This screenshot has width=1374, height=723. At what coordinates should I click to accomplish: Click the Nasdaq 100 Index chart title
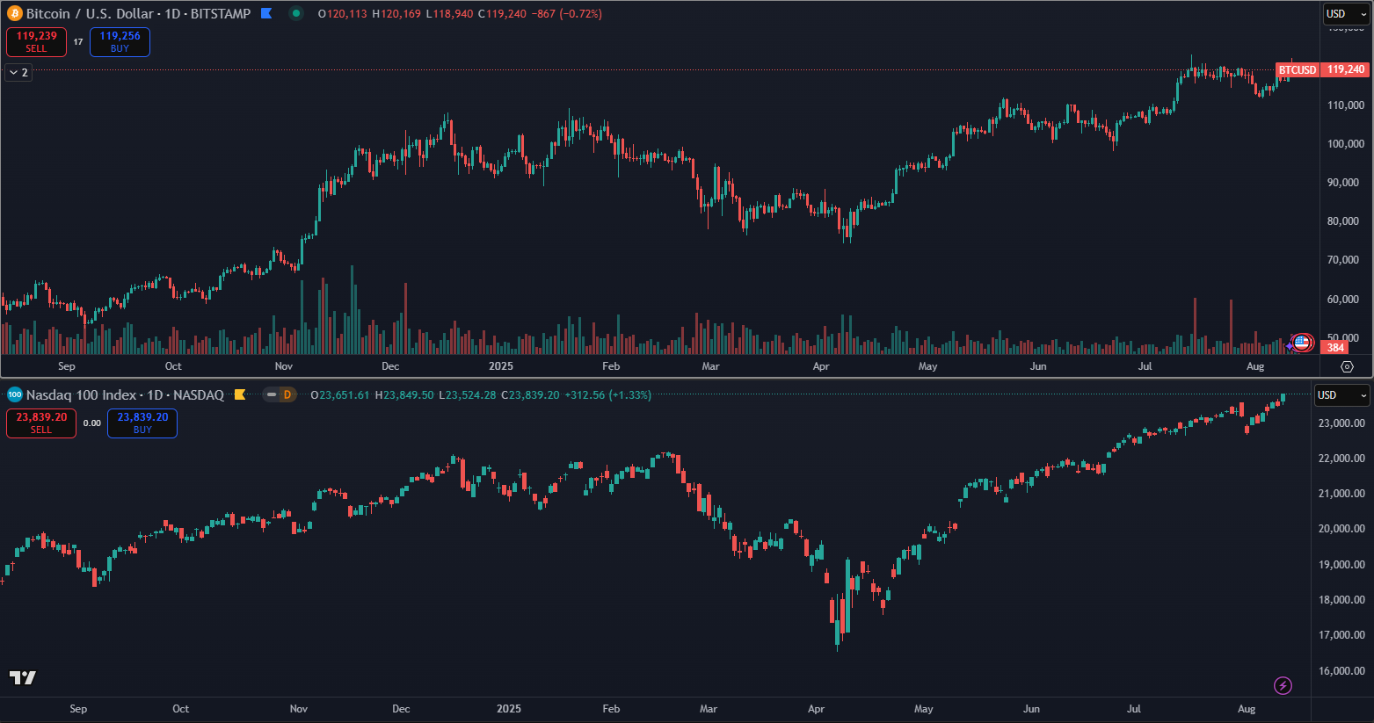pos(81,394)
